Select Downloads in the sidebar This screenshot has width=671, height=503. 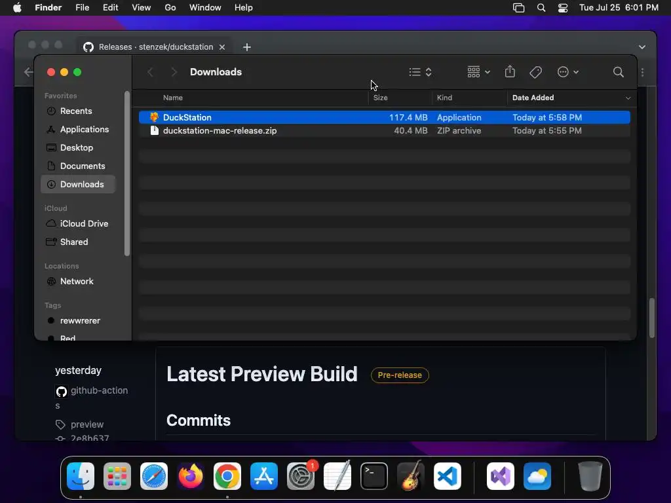[x=78, y=184]
